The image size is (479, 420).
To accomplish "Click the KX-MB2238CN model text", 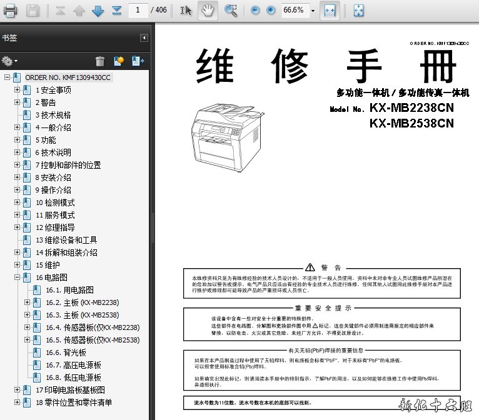I will (411, 107).
